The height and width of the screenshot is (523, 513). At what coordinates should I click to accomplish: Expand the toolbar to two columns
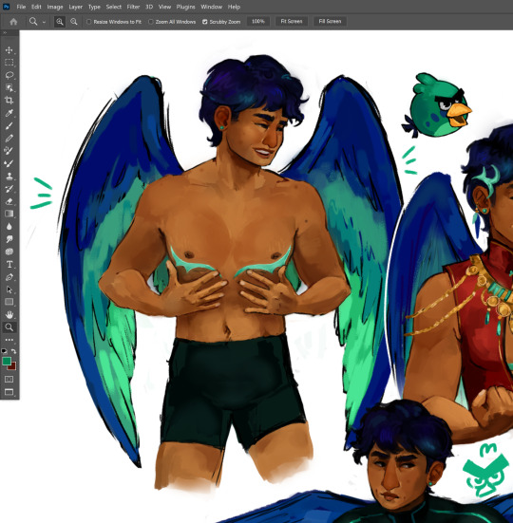5,32
